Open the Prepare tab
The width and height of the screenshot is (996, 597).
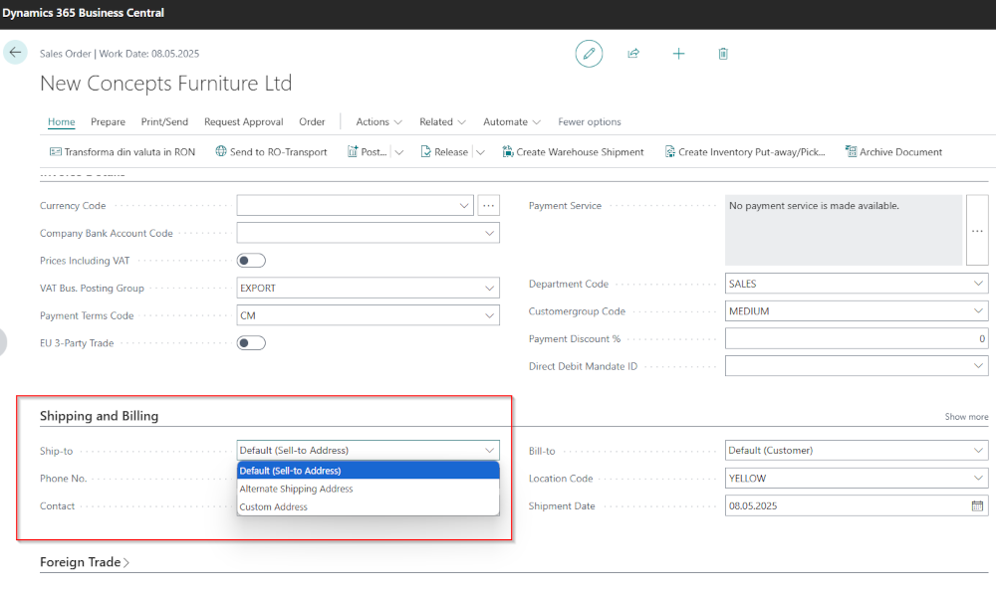[108, 121]
